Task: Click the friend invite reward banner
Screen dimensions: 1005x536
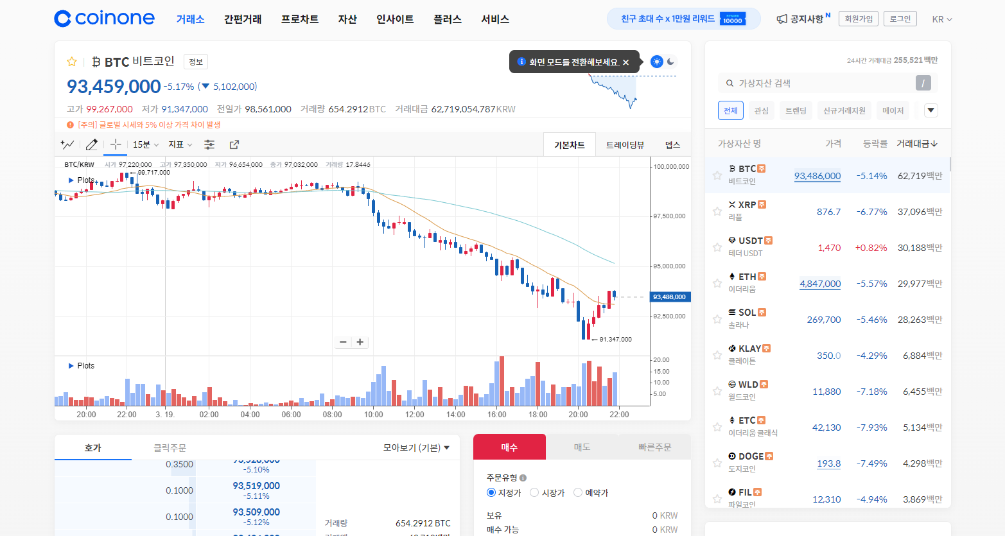Action: [x=683, y=19]
